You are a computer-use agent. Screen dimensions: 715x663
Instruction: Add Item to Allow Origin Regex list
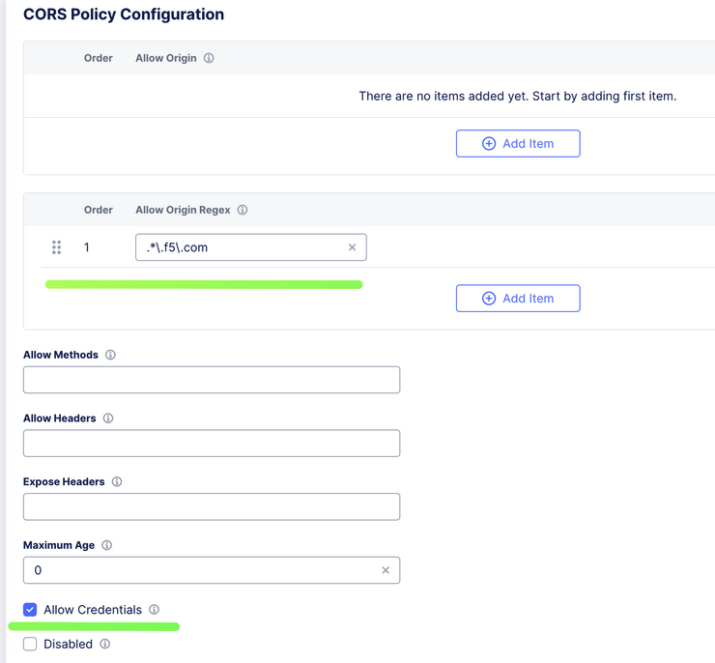click(x=518, y=299)
